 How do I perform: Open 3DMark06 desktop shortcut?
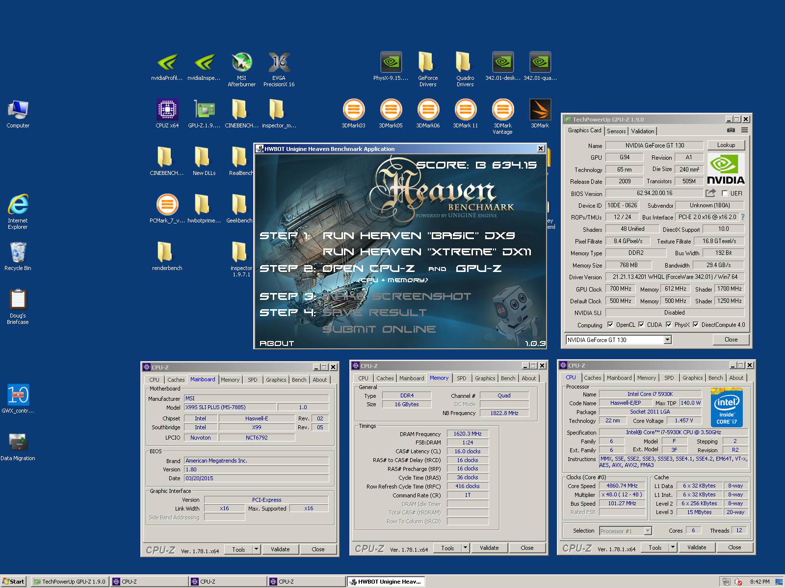point(428,114)
